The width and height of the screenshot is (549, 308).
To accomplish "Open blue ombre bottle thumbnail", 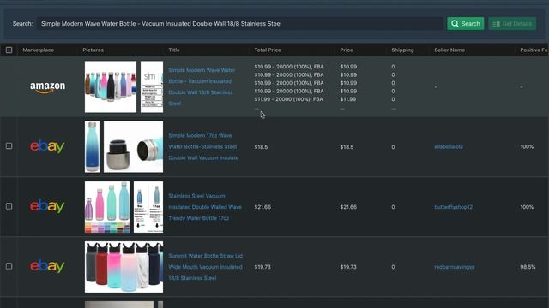I will [92, 146].
